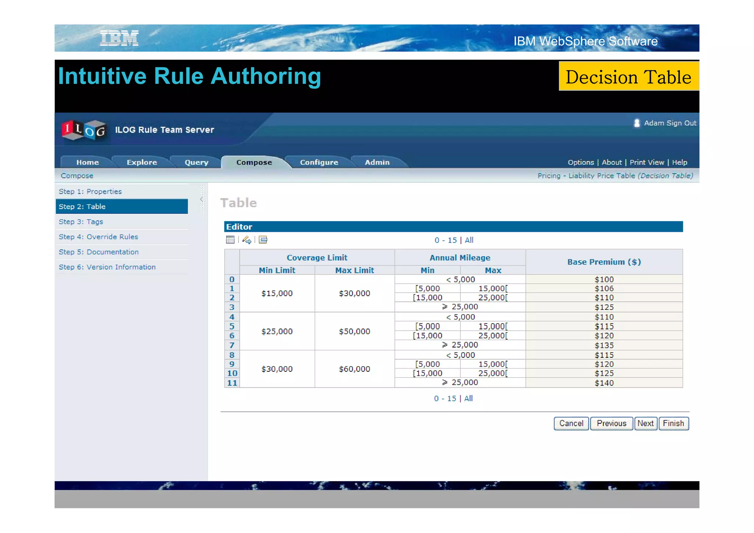Click the Base Premium ($) column header

click(x=604, y=262)
